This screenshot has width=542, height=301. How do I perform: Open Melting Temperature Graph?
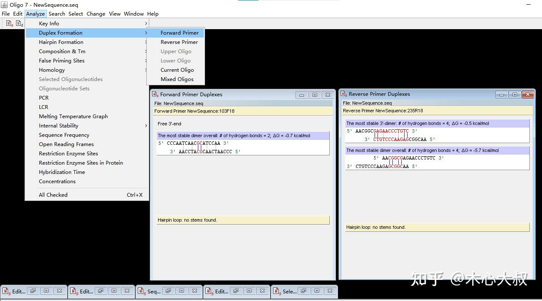[87, 117]
